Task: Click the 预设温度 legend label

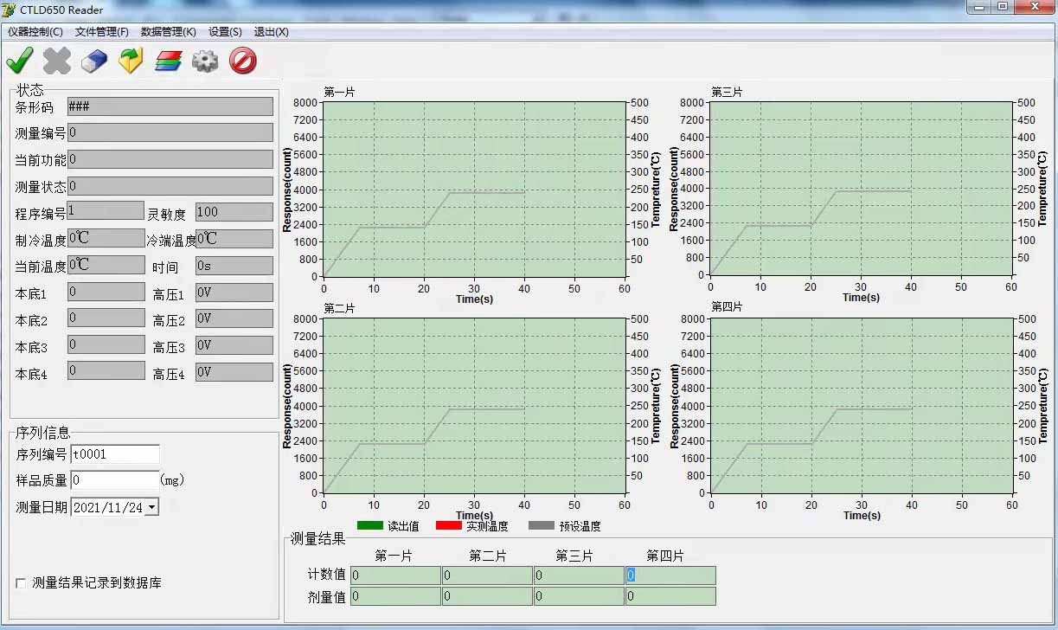Action: pos(580,525)
